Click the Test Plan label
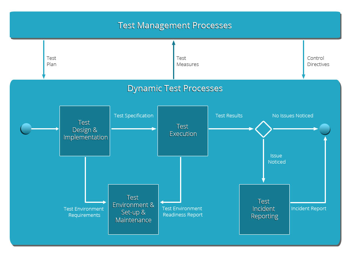 click(51, 61)
